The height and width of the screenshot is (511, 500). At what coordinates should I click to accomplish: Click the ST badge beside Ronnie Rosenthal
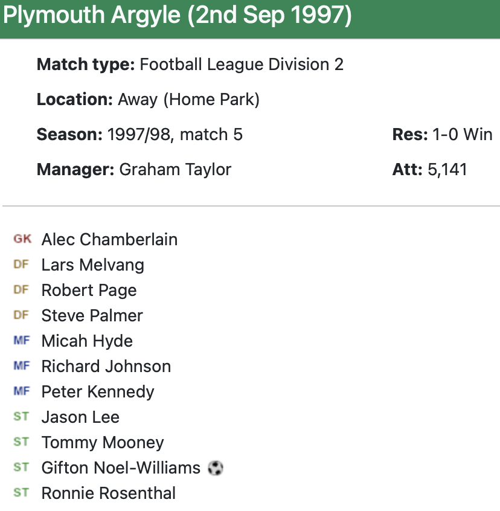(x=21, y=493)
